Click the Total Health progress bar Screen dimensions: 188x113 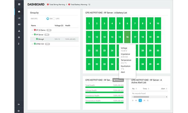pos(104,87)
